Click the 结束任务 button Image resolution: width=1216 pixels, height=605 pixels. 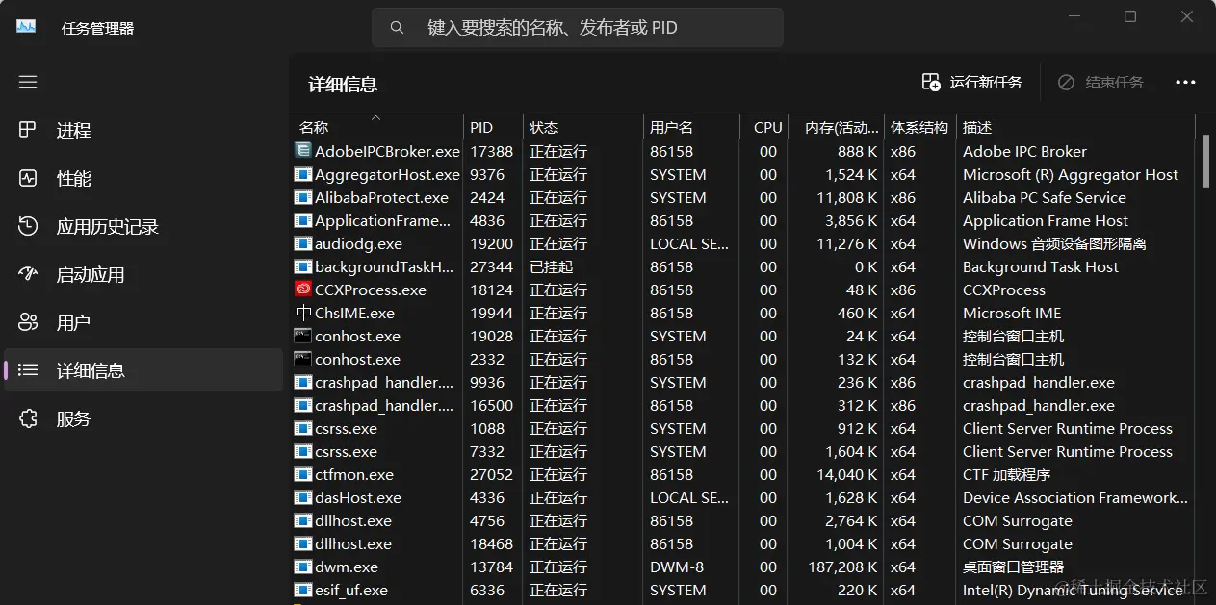(x=1100, y=83)
